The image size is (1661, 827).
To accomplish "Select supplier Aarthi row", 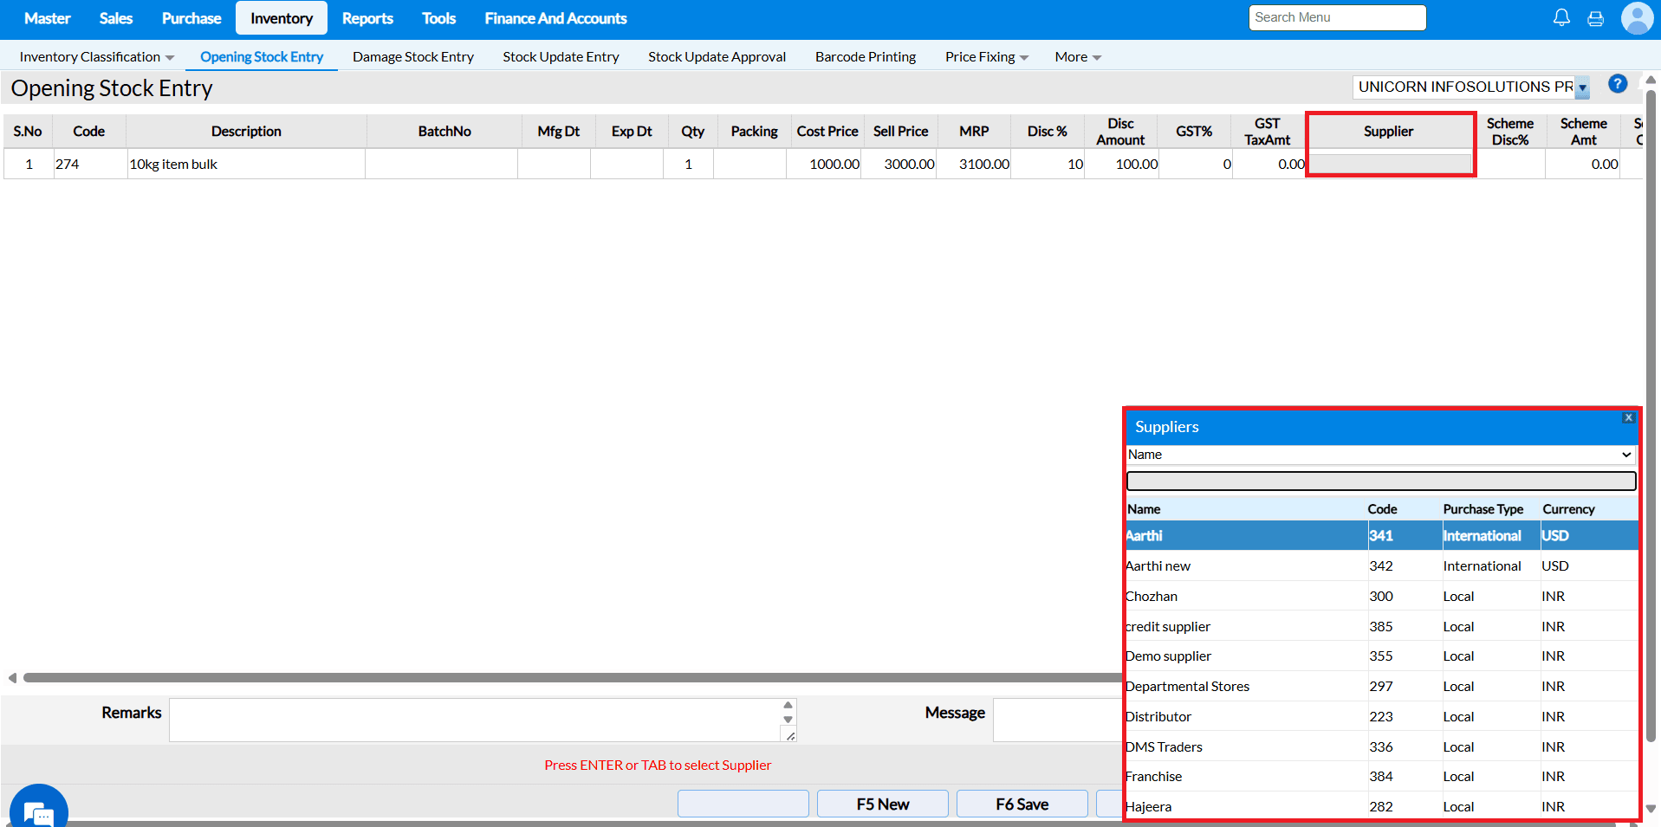I will (1381, 536).
